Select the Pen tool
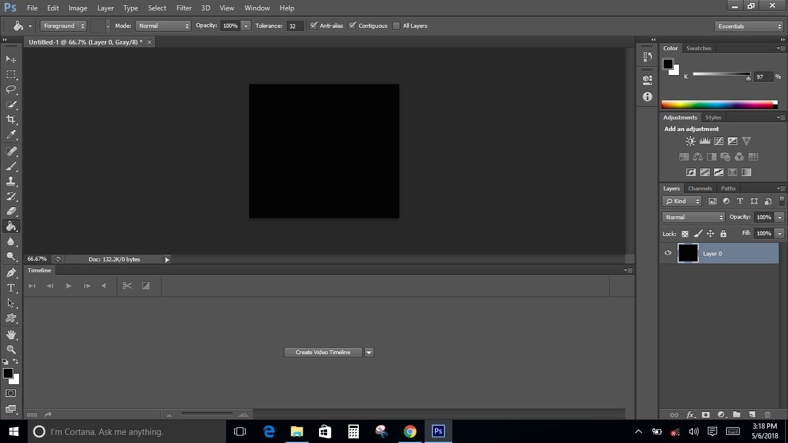 11,273
